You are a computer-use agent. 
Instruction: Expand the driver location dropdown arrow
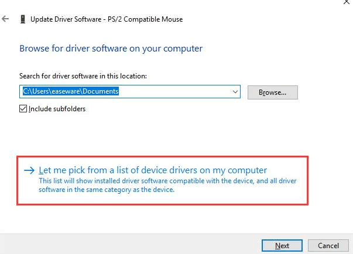point(235,92)
